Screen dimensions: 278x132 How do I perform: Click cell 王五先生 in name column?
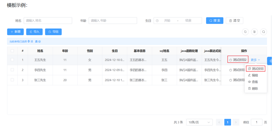(x=40, y=60)
